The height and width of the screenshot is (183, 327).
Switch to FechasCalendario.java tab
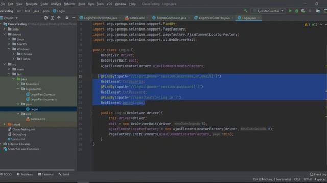click(x=171, y=18)
